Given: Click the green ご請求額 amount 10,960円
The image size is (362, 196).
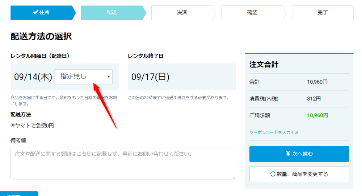Looking at the screenshot, I should [x=317, y=115].
